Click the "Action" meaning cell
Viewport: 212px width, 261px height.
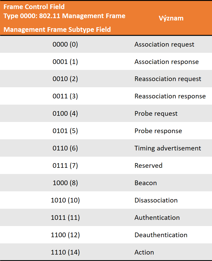click(x=144, y=252)
